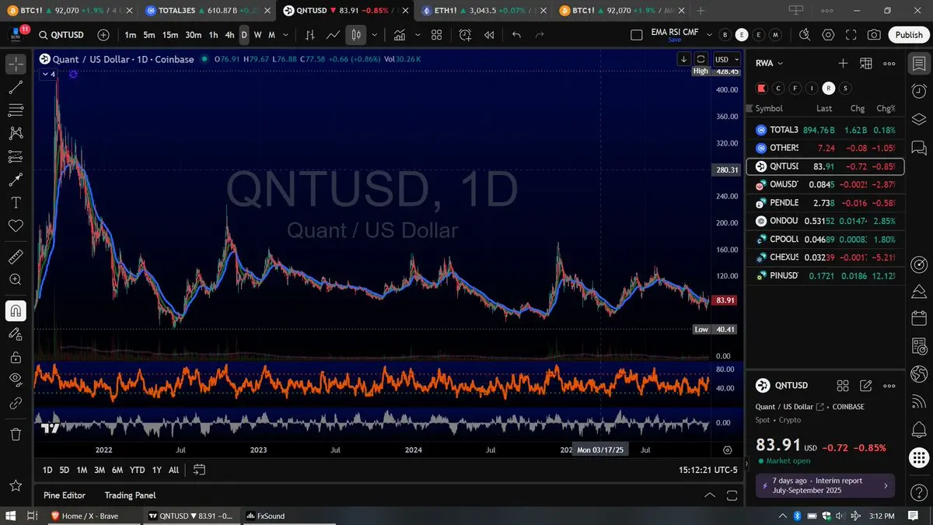This screenshot has width=933, height=525.
Task: Select the crosshair cursor tool
Action: pos(16,65)
